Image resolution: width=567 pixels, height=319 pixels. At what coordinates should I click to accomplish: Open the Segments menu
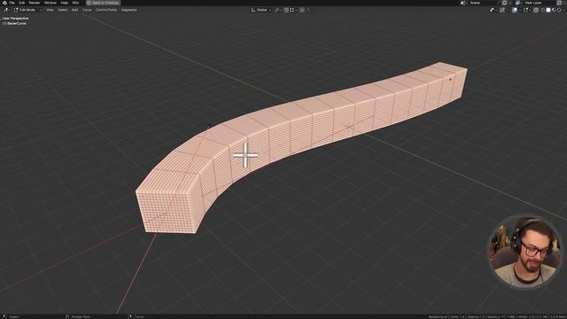tap(129, 10)
